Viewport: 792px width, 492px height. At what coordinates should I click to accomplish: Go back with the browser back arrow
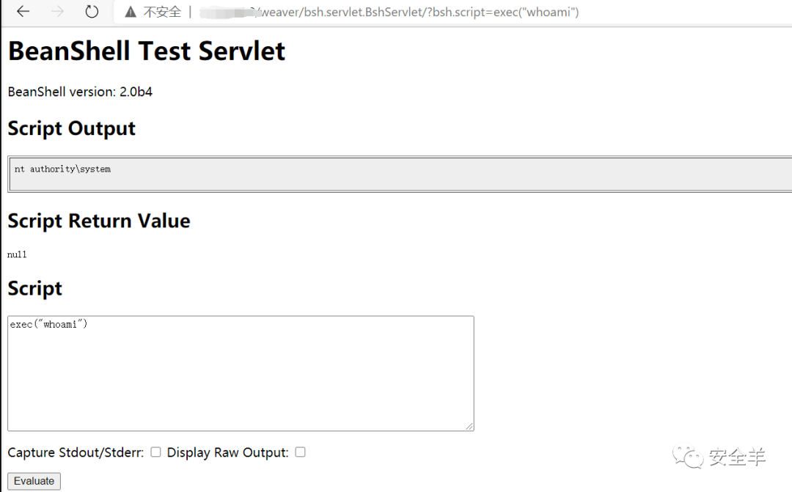(23, 11)
